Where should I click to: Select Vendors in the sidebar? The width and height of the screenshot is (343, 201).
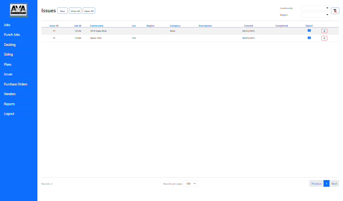(x=10, y=94)
